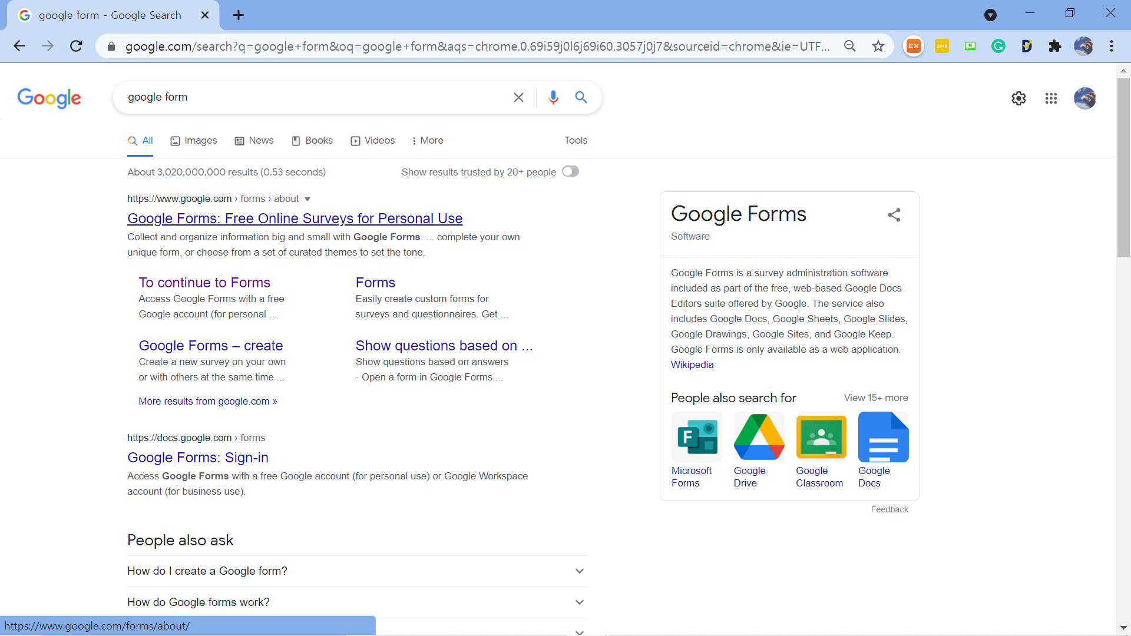
Task: Open dropdown arrow beside forms › about
Action: coord(307,199)
